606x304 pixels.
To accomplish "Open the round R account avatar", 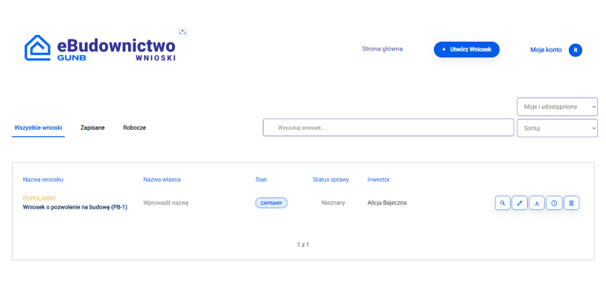I will click(x=575, y=50).
